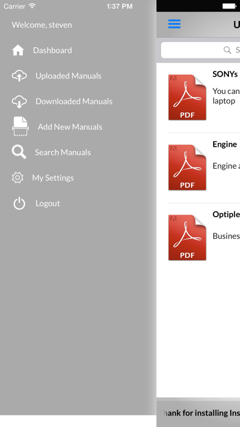Choose Logout from side menu
This screenshot has height=427, width=240.
click(48, 204)
